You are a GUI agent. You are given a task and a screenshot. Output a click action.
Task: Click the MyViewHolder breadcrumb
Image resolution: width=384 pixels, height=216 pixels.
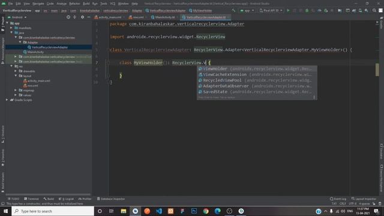(200, 11)
